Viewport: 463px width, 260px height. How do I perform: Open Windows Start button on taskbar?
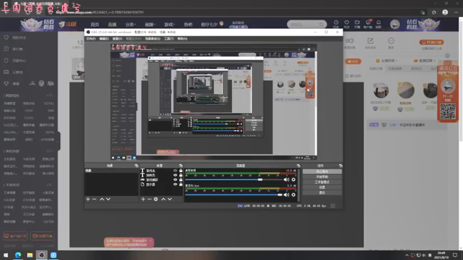(6, 255)
